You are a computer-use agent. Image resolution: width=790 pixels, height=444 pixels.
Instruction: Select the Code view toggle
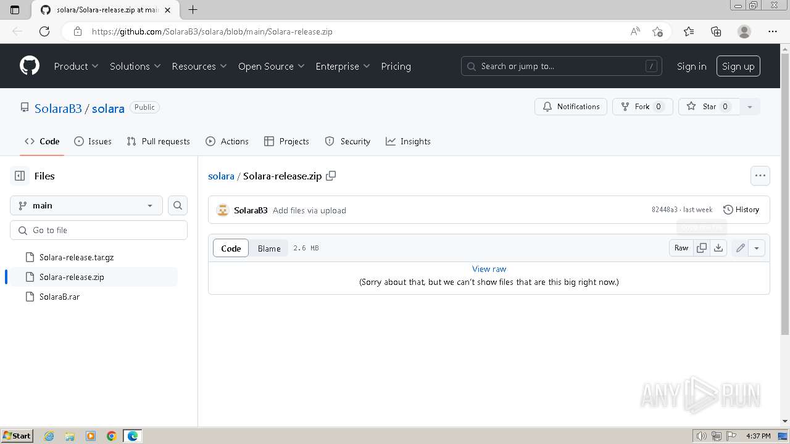pos(231,248)
